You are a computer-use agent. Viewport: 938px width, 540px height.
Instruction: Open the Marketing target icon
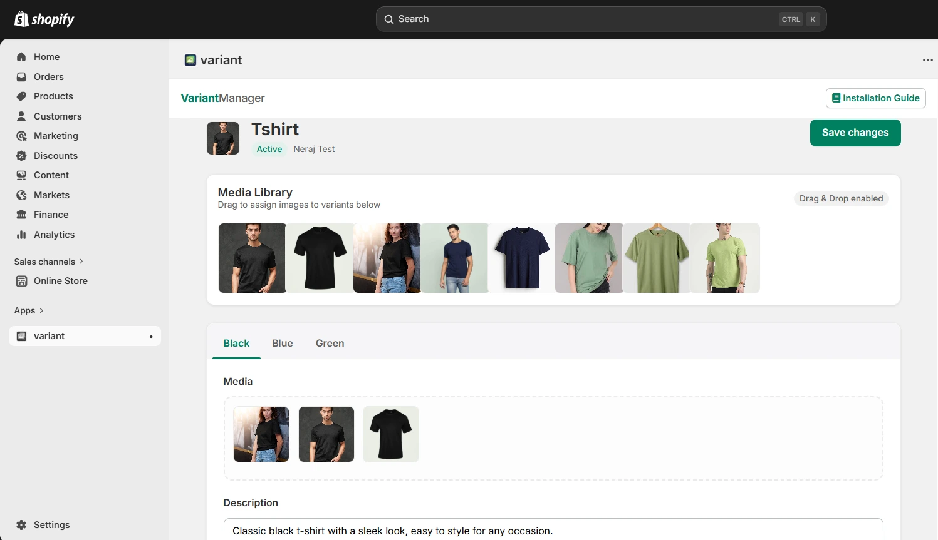click(21, 136)
